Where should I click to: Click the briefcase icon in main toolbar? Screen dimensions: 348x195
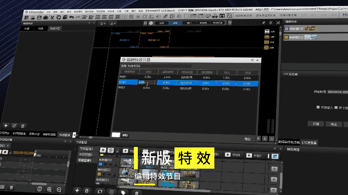[x=45, y=18]
